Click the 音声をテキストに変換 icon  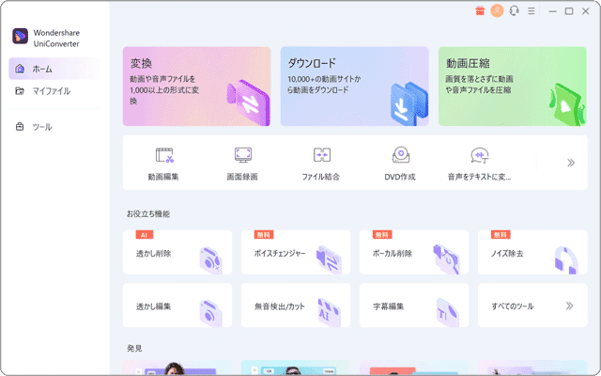tap(480, 155)
